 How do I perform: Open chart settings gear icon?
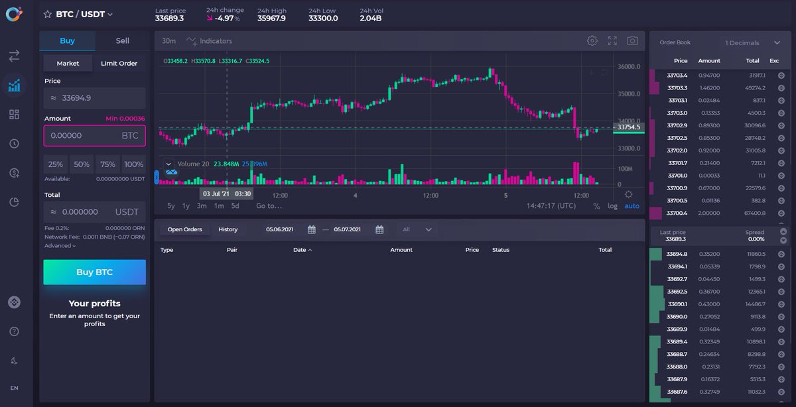pos(592,41)
